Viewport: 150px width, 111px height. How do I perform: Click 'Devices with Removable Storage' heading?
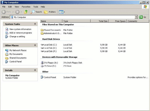[x=60, y=57]
